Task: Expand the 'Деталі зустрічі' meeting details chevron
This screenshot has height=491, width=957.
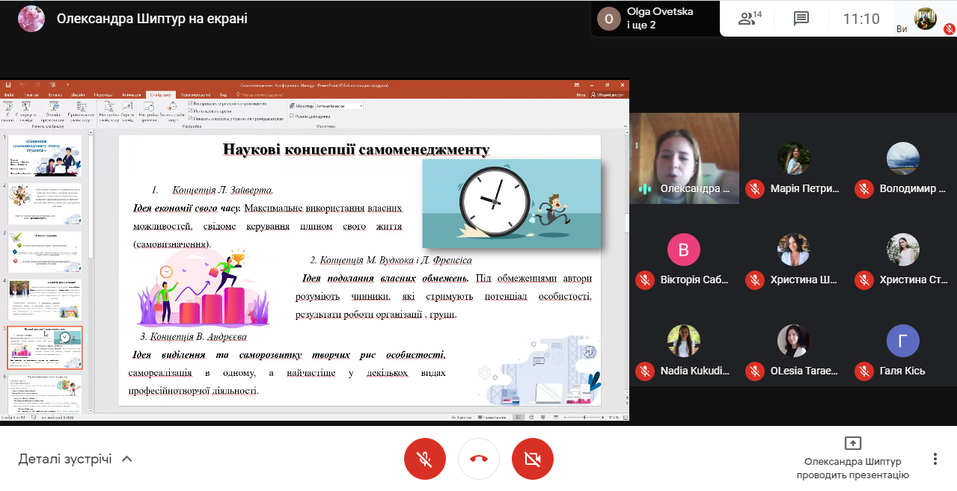Action: (127, 459)
